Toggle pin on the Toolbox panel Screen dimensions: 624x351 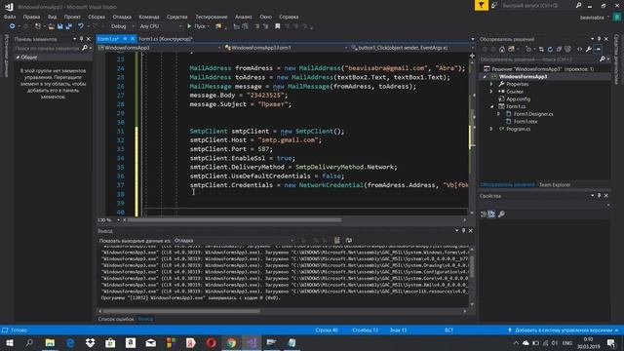(81, 39)
